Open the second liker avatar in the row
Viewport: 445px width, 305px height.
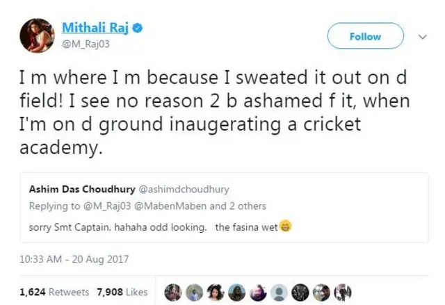(x=195, y=292)
